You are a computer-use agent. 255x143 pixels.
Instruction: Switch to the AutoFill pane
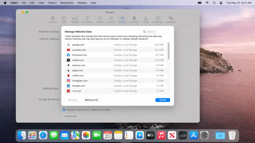(75, 20)
